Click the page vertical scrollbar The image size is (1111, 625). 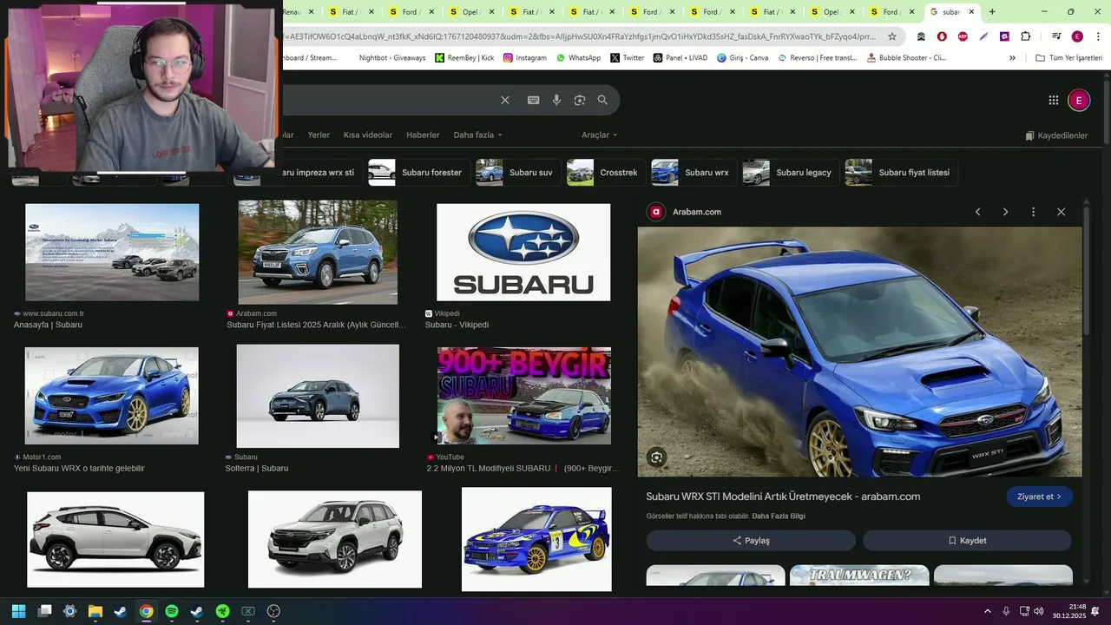[x=1107, y=111]
